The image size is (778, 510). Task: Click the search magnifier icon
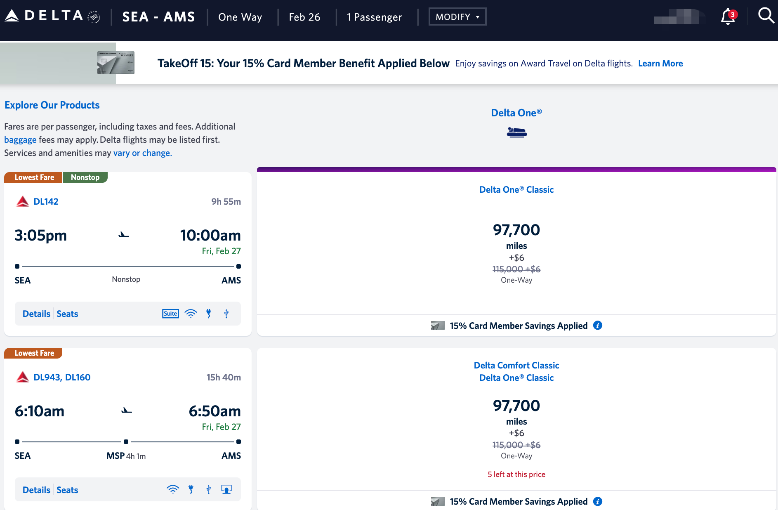[766, 16]
